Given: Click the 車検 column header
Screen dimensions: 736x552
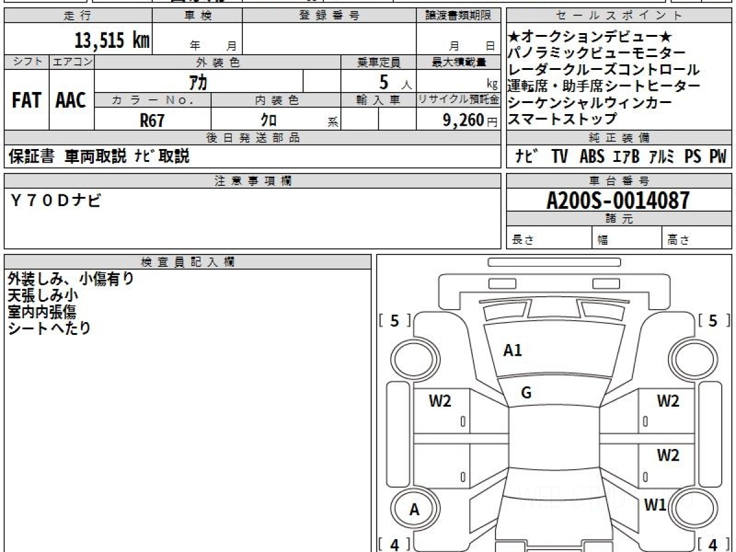Looking at the screenshot, I should [x=197, y=16].
